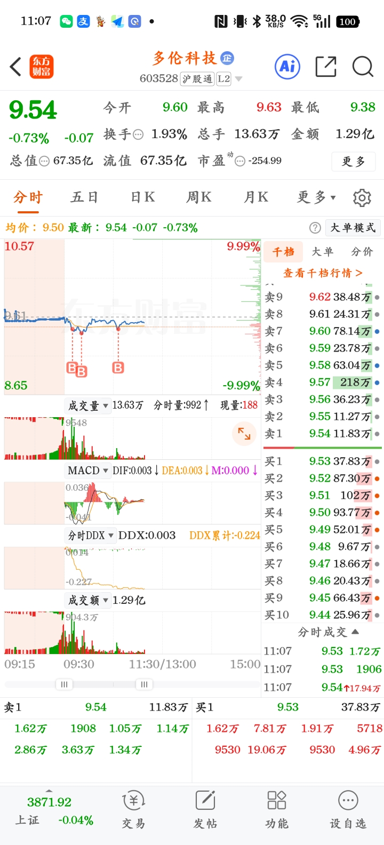The image size is (384, 845).
Task: Tap the 卖1 9.54 11.83万 queue header
Action: point(96,707)
